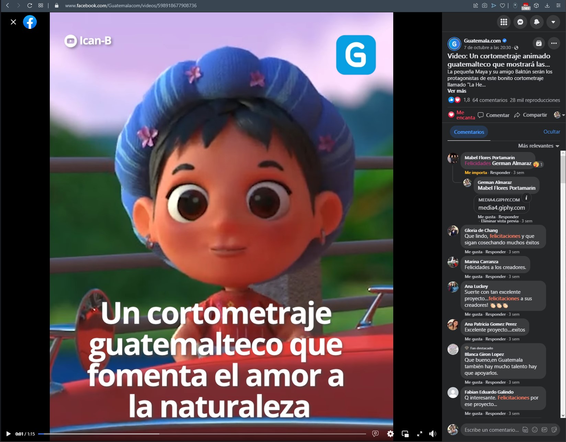Image resolution: width=566 pixels, height=442 pixels.
Task: Open the cube extensions icon in toolbar
Action: tap(536, 5)
